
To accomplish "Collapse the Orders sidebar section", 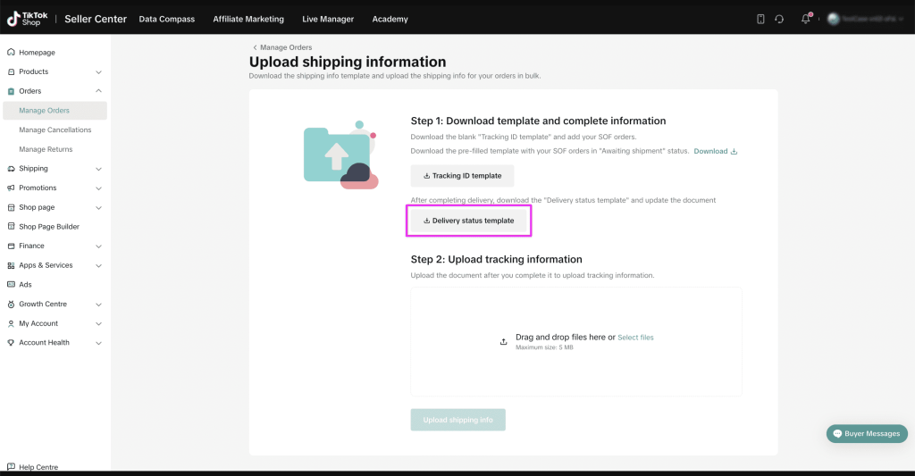I will coord(98,91).
